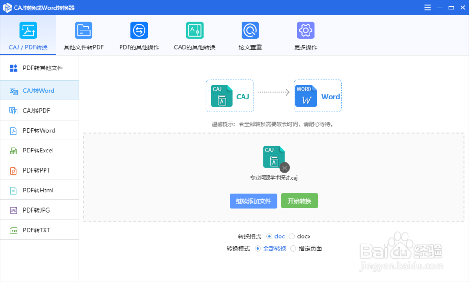Select PDF转JPG in the sidebar

[39, 210]
